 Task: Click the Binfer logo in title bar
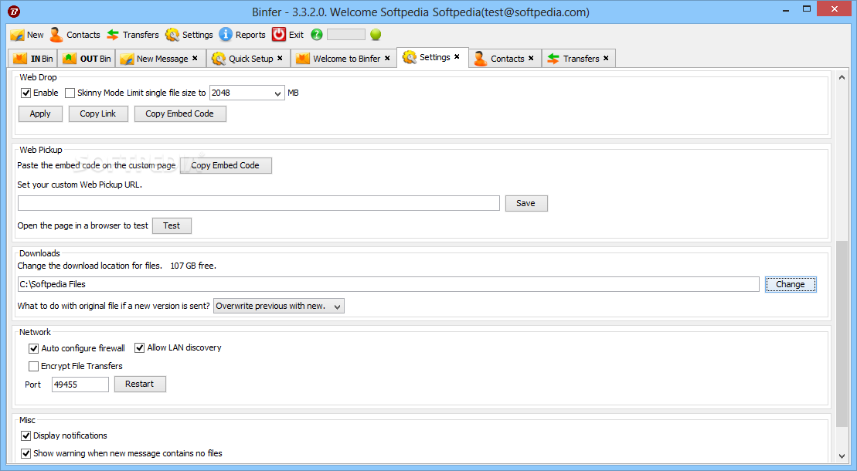click(14, 11)
